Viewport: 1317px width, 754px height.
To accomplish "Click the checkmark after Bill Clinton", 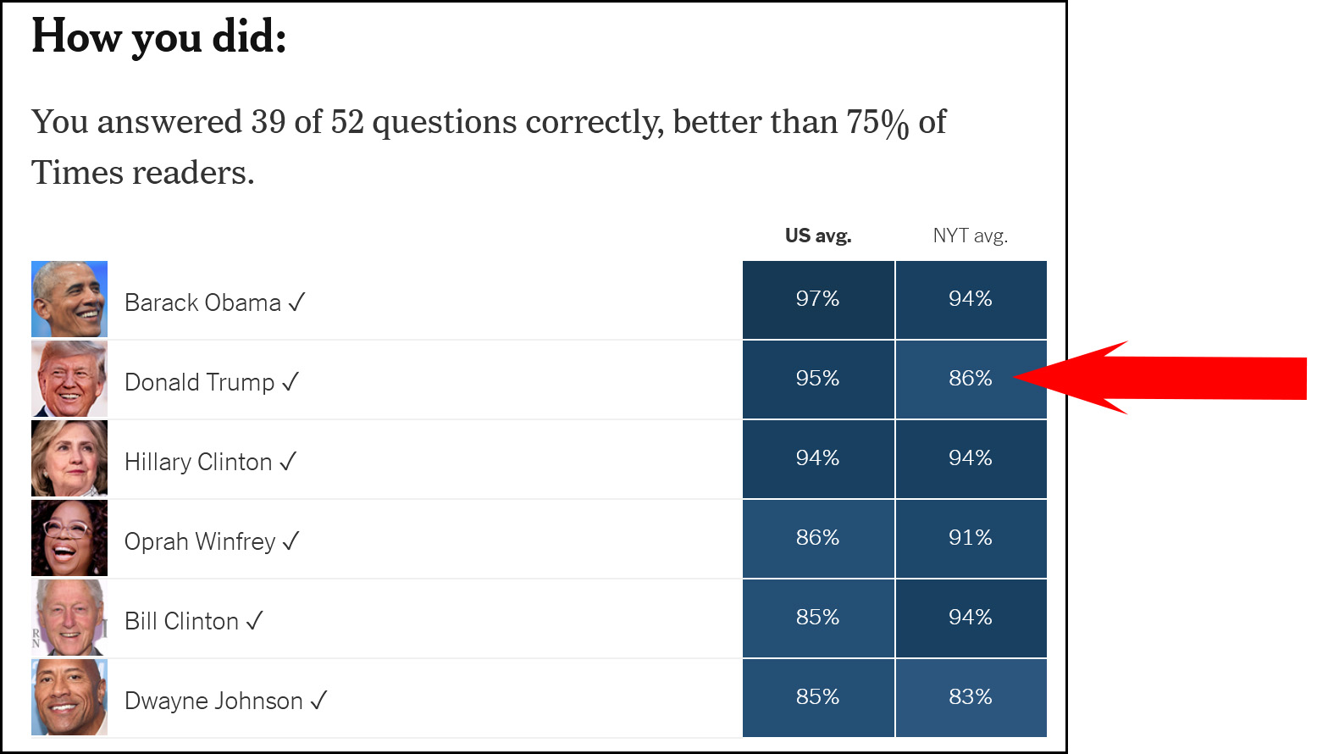I will (254, 621).
